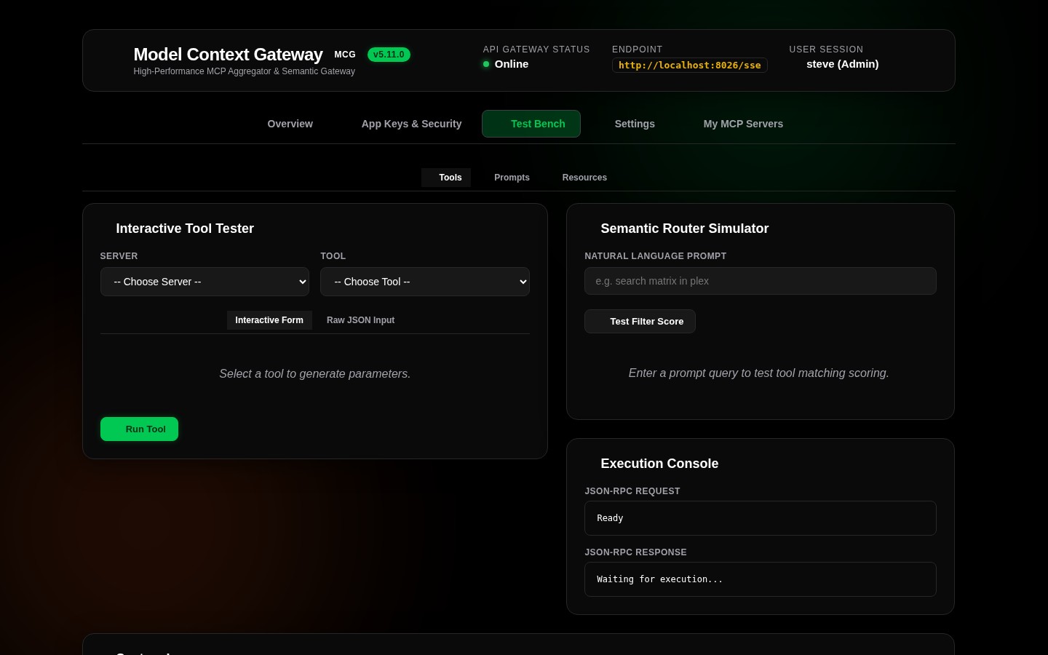Click the Model Context Gateway title
Screen dimensions: 1048x655
pos(228,55)
